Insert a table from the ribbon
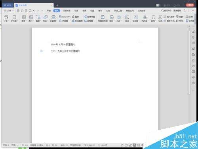The width and height of the screenshot is (198, 149). click(24, 18)
